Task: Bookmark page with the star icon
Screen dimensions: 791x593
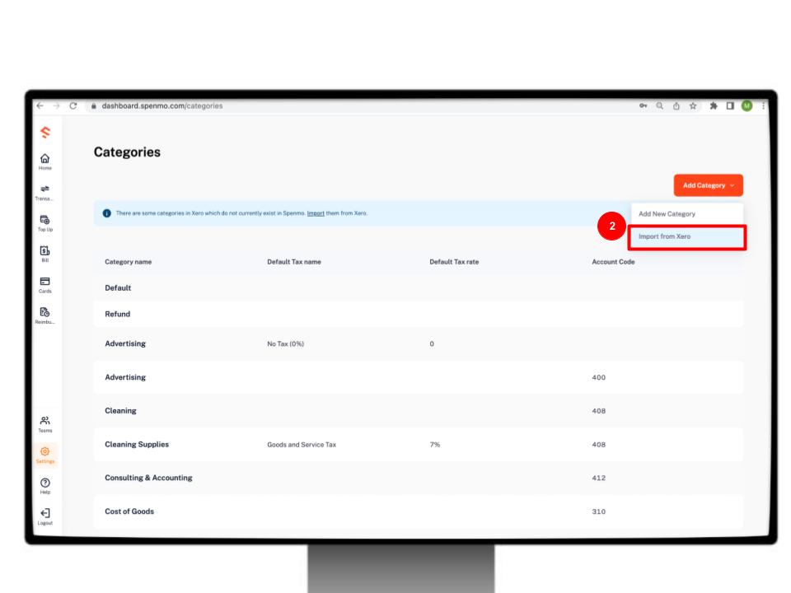Action: click(x=693, y=106)
